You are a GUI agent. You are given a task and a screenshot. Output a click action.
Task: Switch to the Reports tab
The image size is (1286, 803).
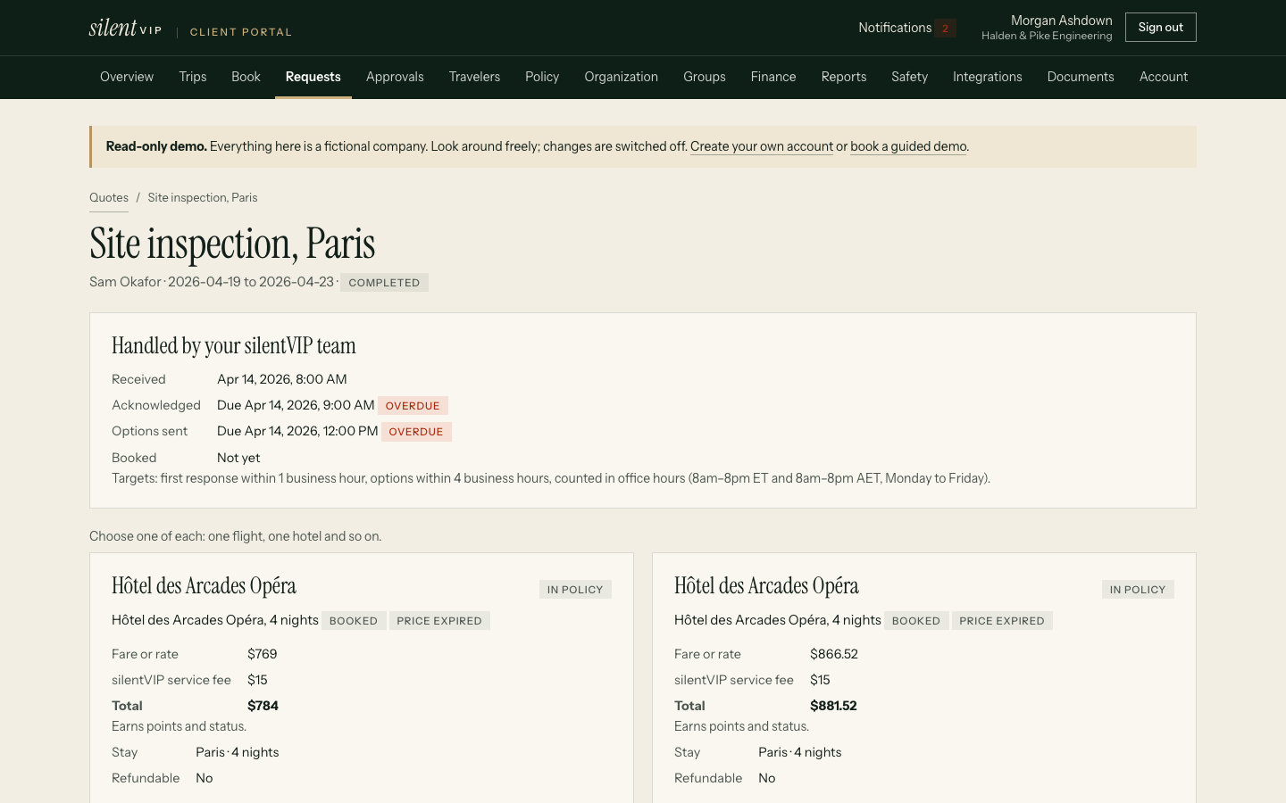pyautogui.click(x=844, y=77)
